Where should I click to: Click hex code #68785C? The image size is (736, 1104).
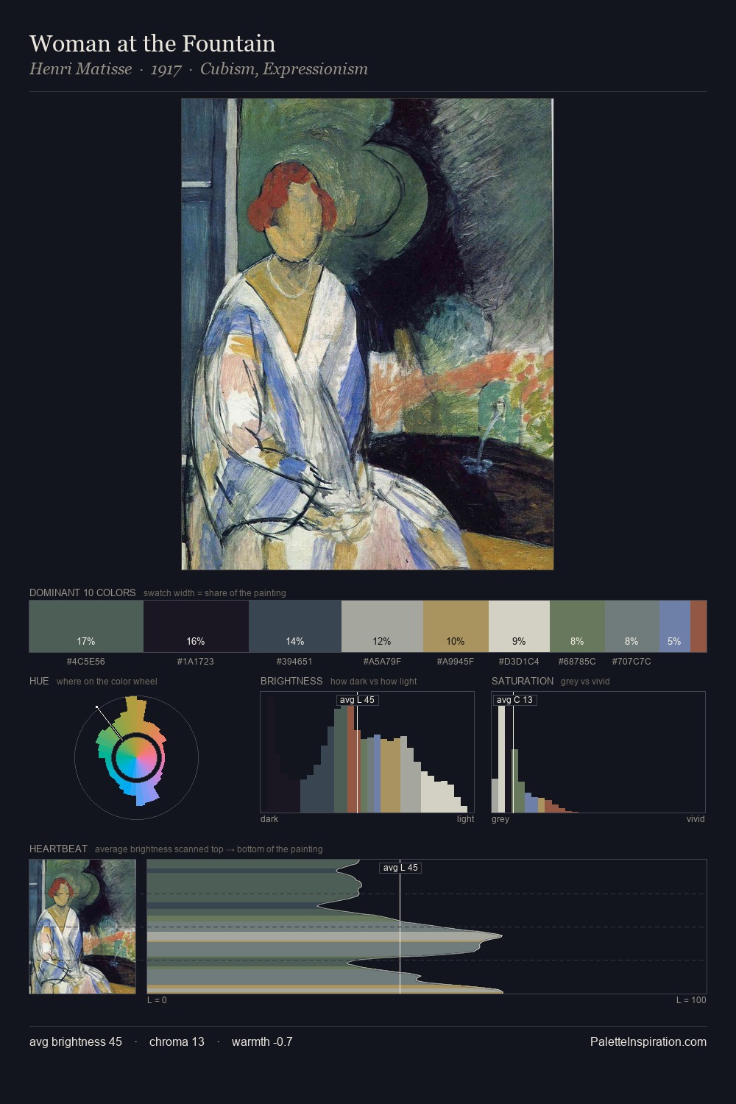click(577, 662)
